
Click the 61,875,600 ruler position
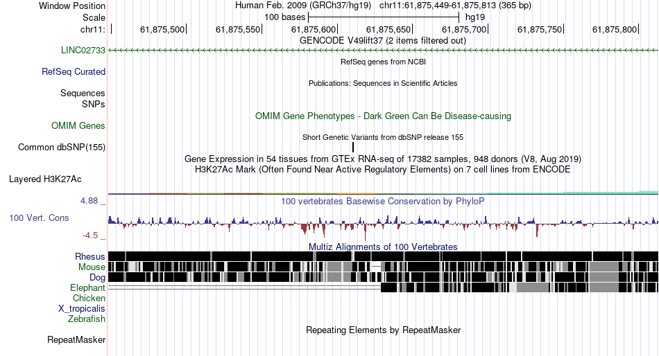[314, 29]
